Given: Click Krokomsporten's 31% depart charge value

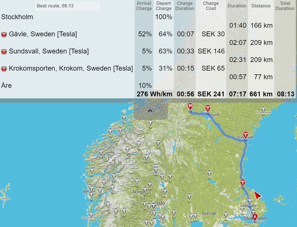Looking at the screenshot, I should coord(165,68).
